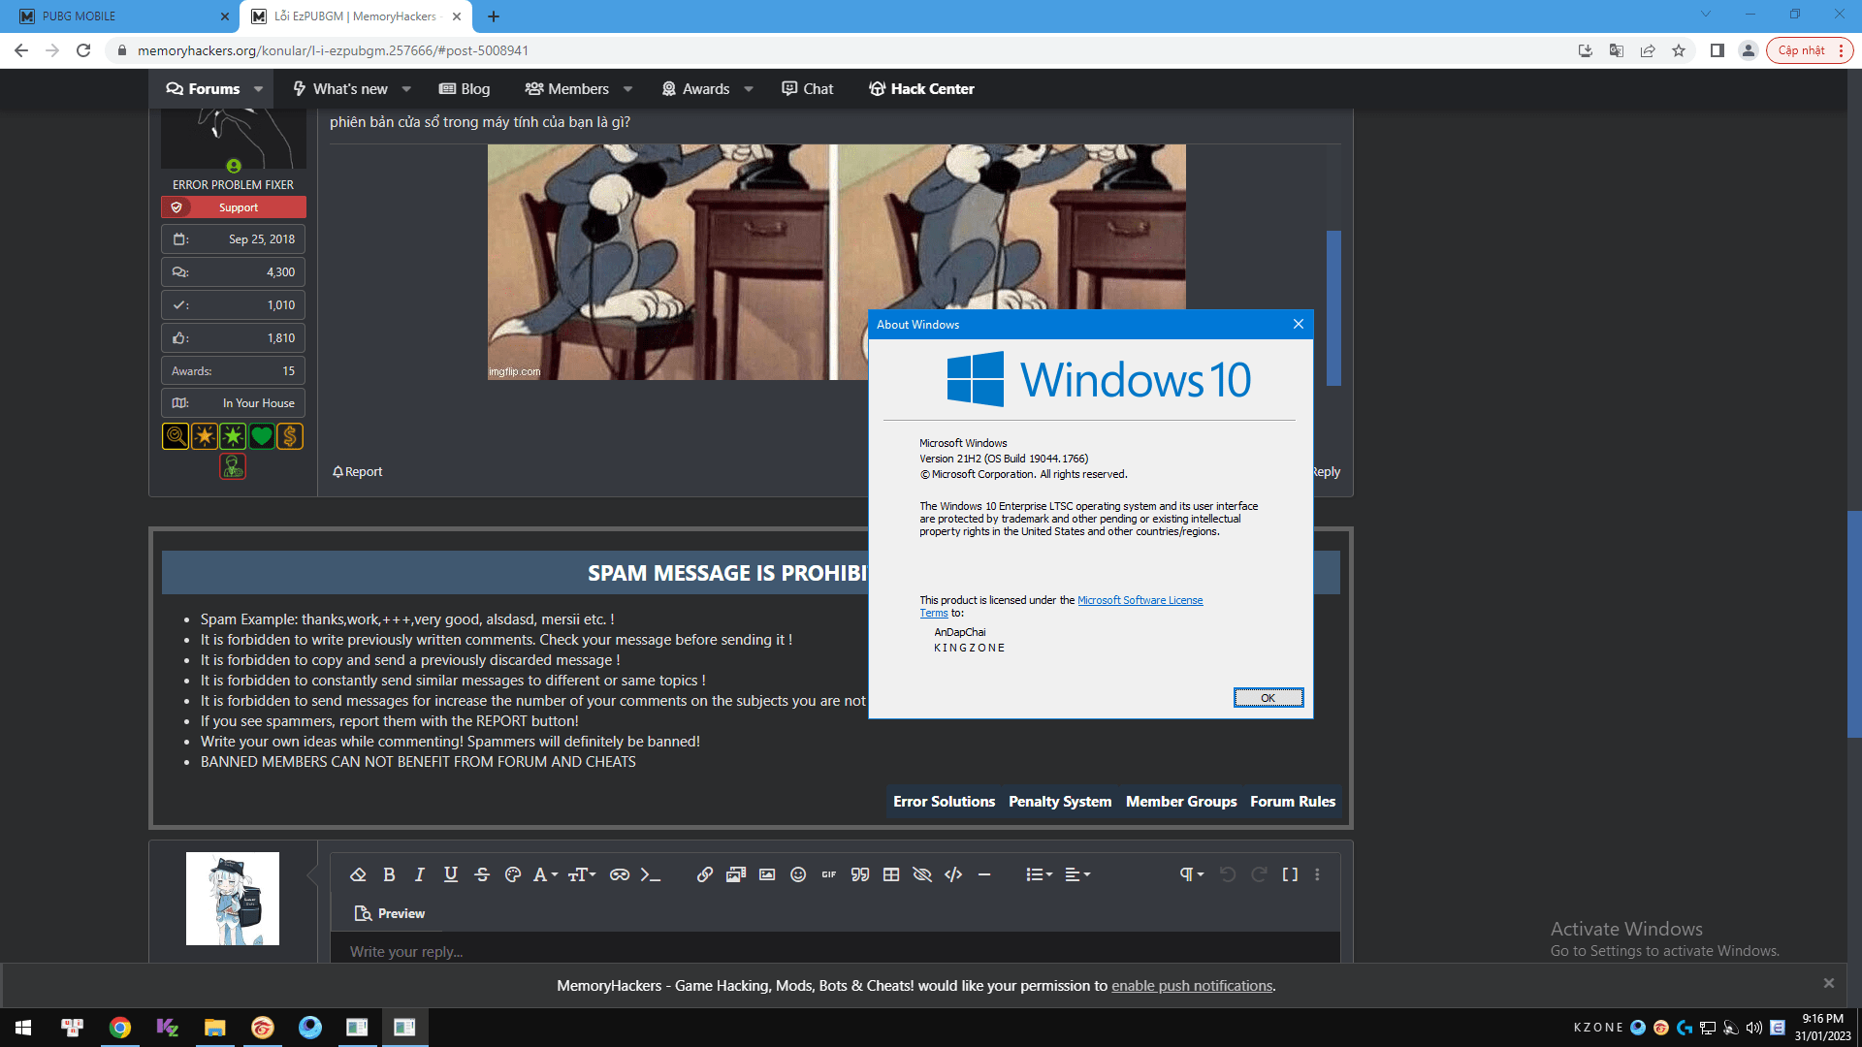Image resolution: width=1862 pixels, height=1047 pixels.
Task: Dismiss the push notification banner
Action: tap(1828, 983)
